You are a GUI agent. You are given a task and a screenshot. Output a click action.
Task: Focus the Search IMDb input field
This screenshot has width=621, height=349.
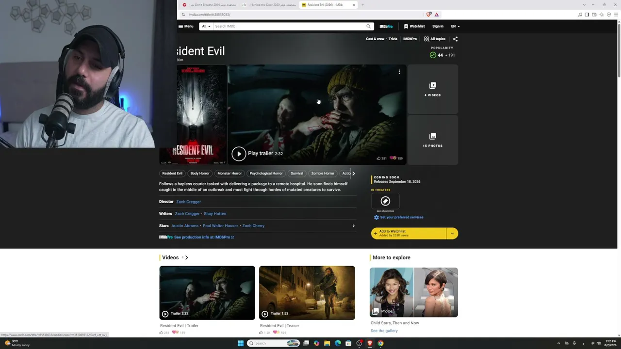pos(289,26)
